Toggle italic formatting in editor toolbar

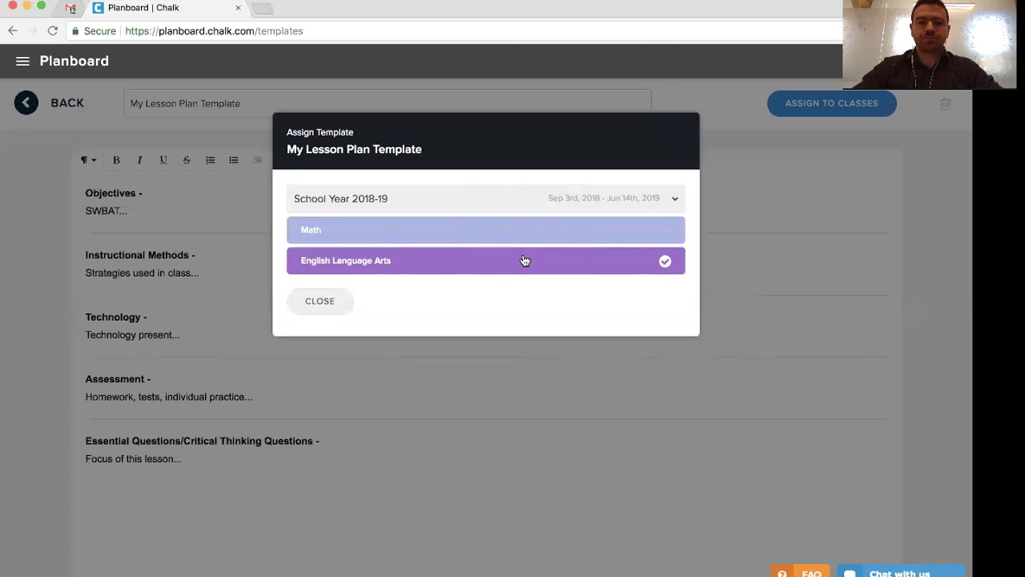point(139,160)
